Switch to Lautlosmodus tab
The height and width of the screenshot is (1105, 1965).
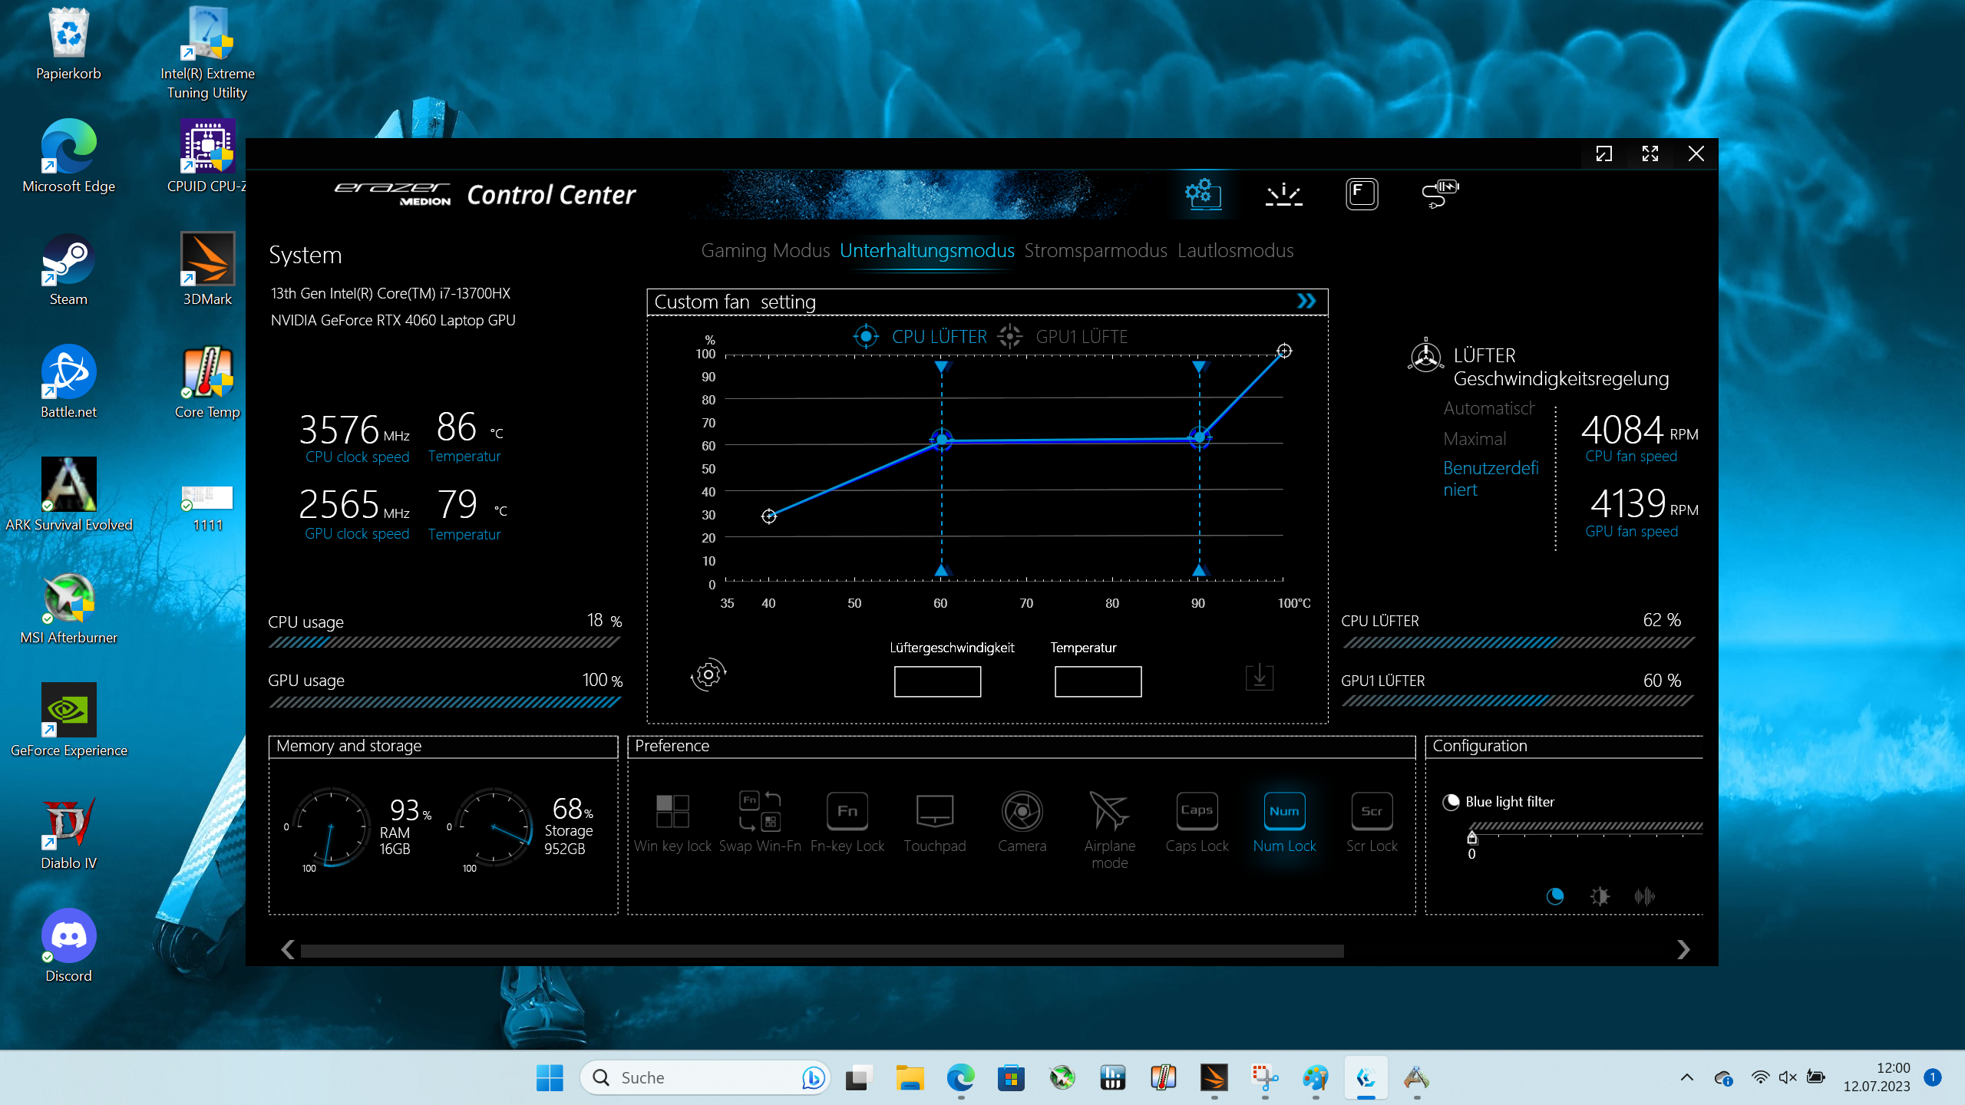1235,250
